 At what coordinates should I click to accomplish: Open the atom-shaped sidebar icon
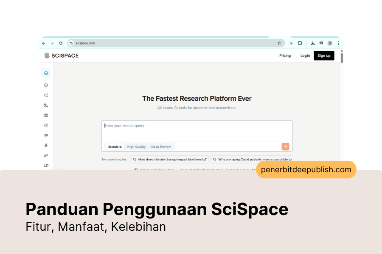click(x=46, y=115)
